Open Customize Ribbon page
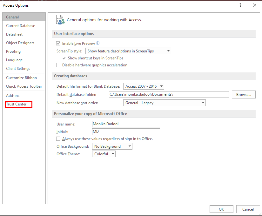 click(24, 78)
